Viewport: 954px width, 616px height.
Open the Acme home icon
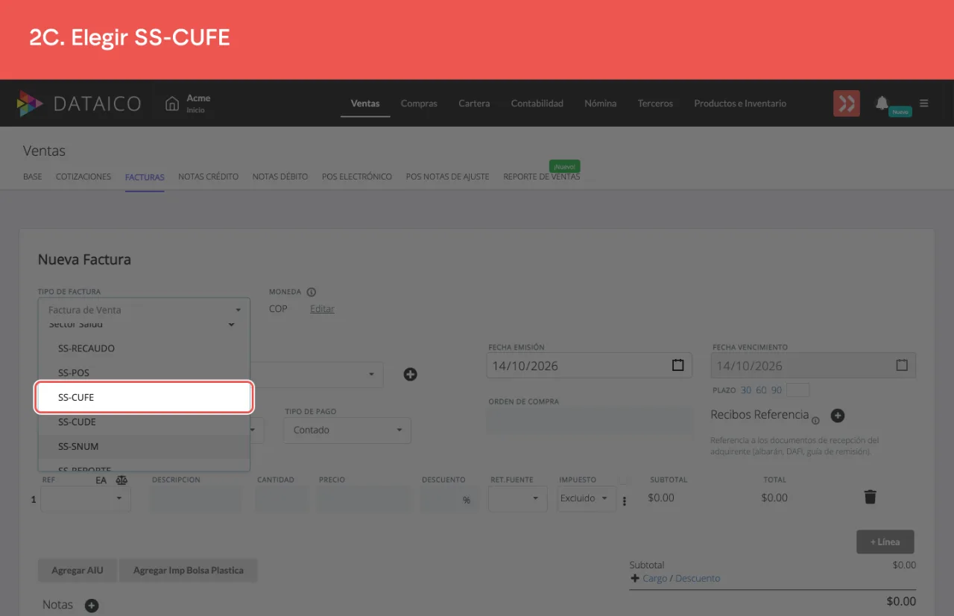pyautogui.click(x=172, y=104)
